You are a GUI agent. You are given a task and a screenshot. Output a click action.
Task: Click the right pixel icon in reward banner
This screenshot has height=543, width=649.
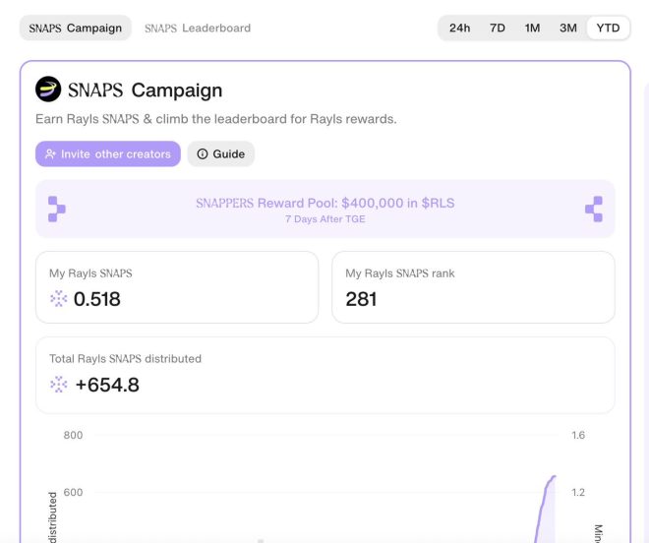(594, 210)
